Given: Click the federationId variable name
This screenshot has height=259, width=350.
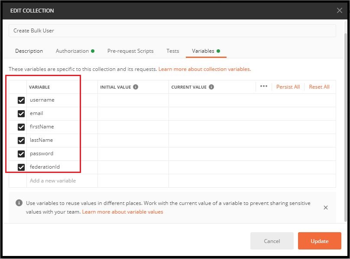Looking at the screenshot, I should [45, 167].
